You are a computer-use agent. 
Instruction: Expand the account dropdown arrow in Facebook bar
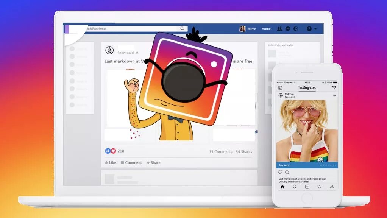tap(315, 29)
